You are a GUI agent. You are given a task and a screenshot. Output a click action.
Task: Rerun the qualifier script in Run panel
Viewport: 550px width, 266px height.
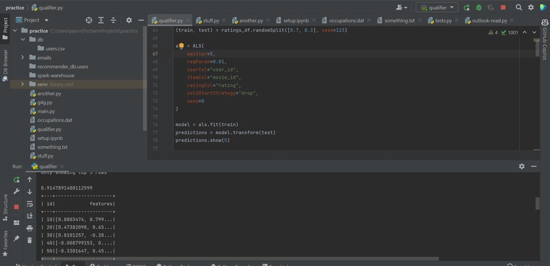pos(16,180)
